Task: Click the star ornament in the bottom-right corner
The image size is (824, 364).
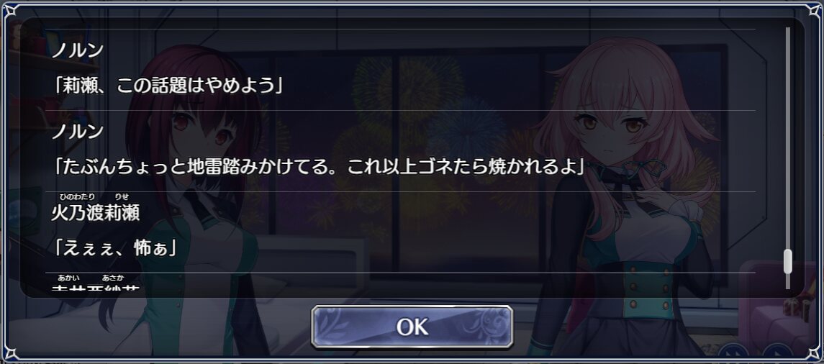Action: click(815, 355)
